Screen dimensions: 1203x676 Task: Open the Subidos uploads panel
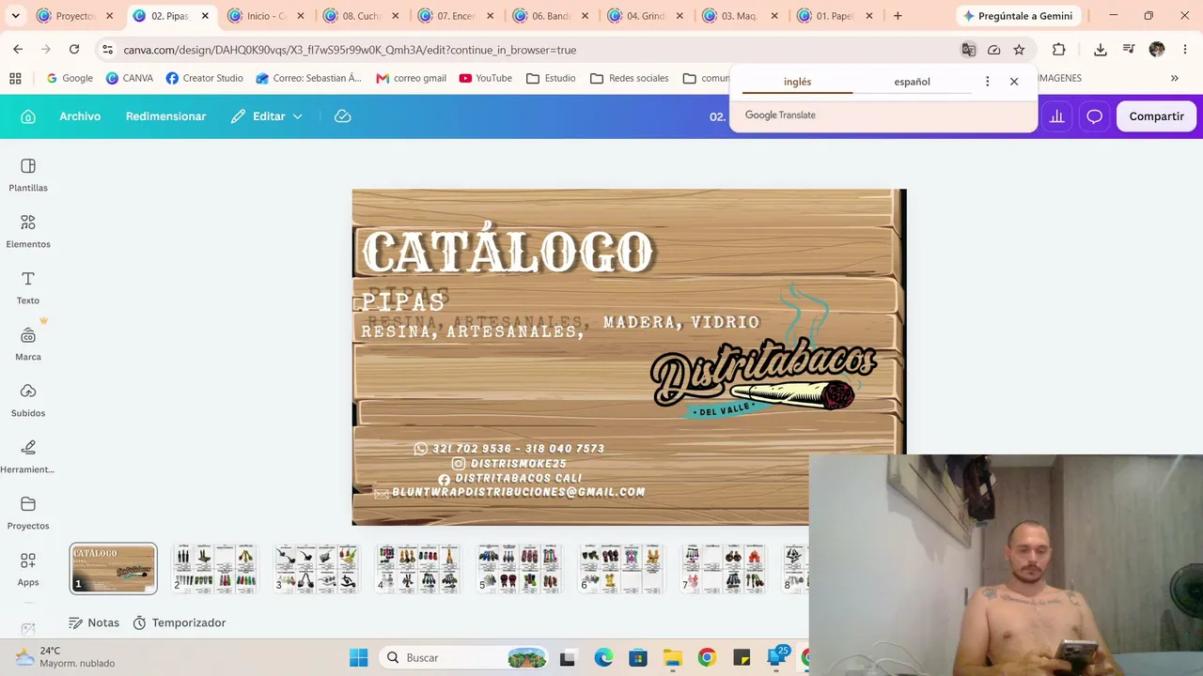click(x=28, y=400)
